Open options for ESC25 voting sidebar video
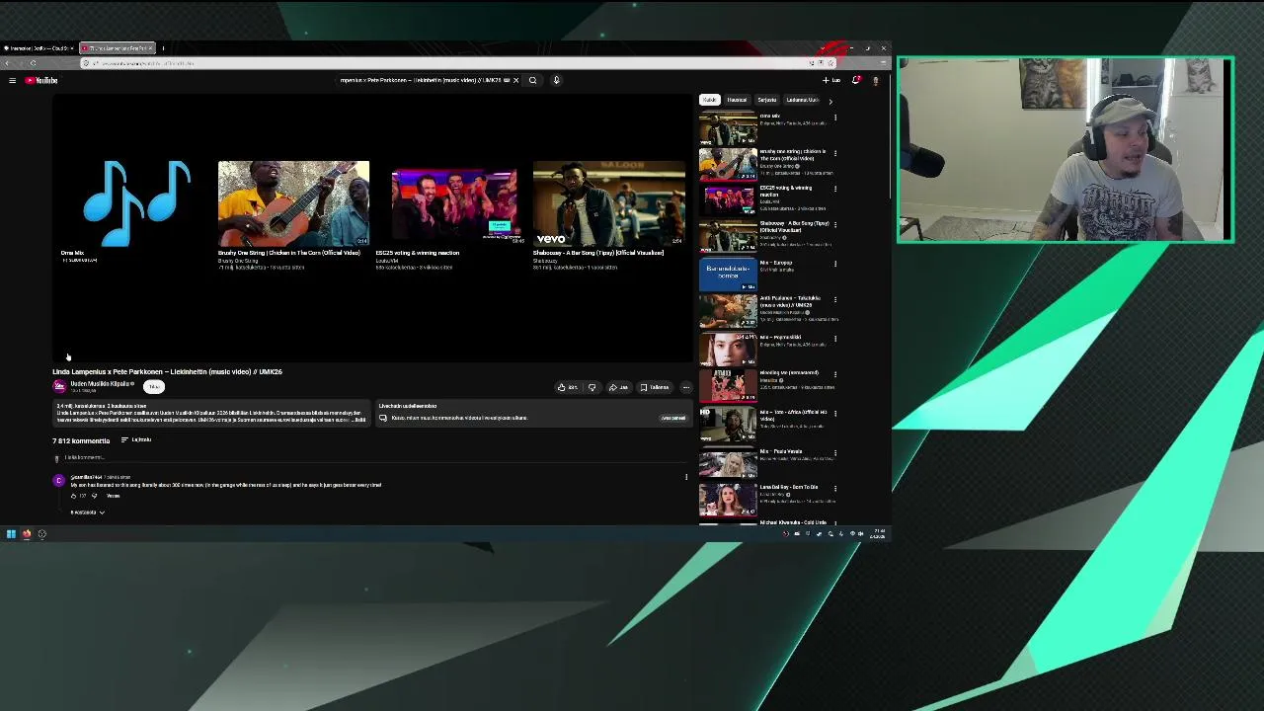This screenshot has height=711, width=1264. 835,190
